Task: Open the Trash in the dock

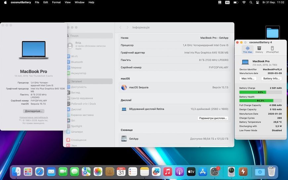Action: point(271,171)
